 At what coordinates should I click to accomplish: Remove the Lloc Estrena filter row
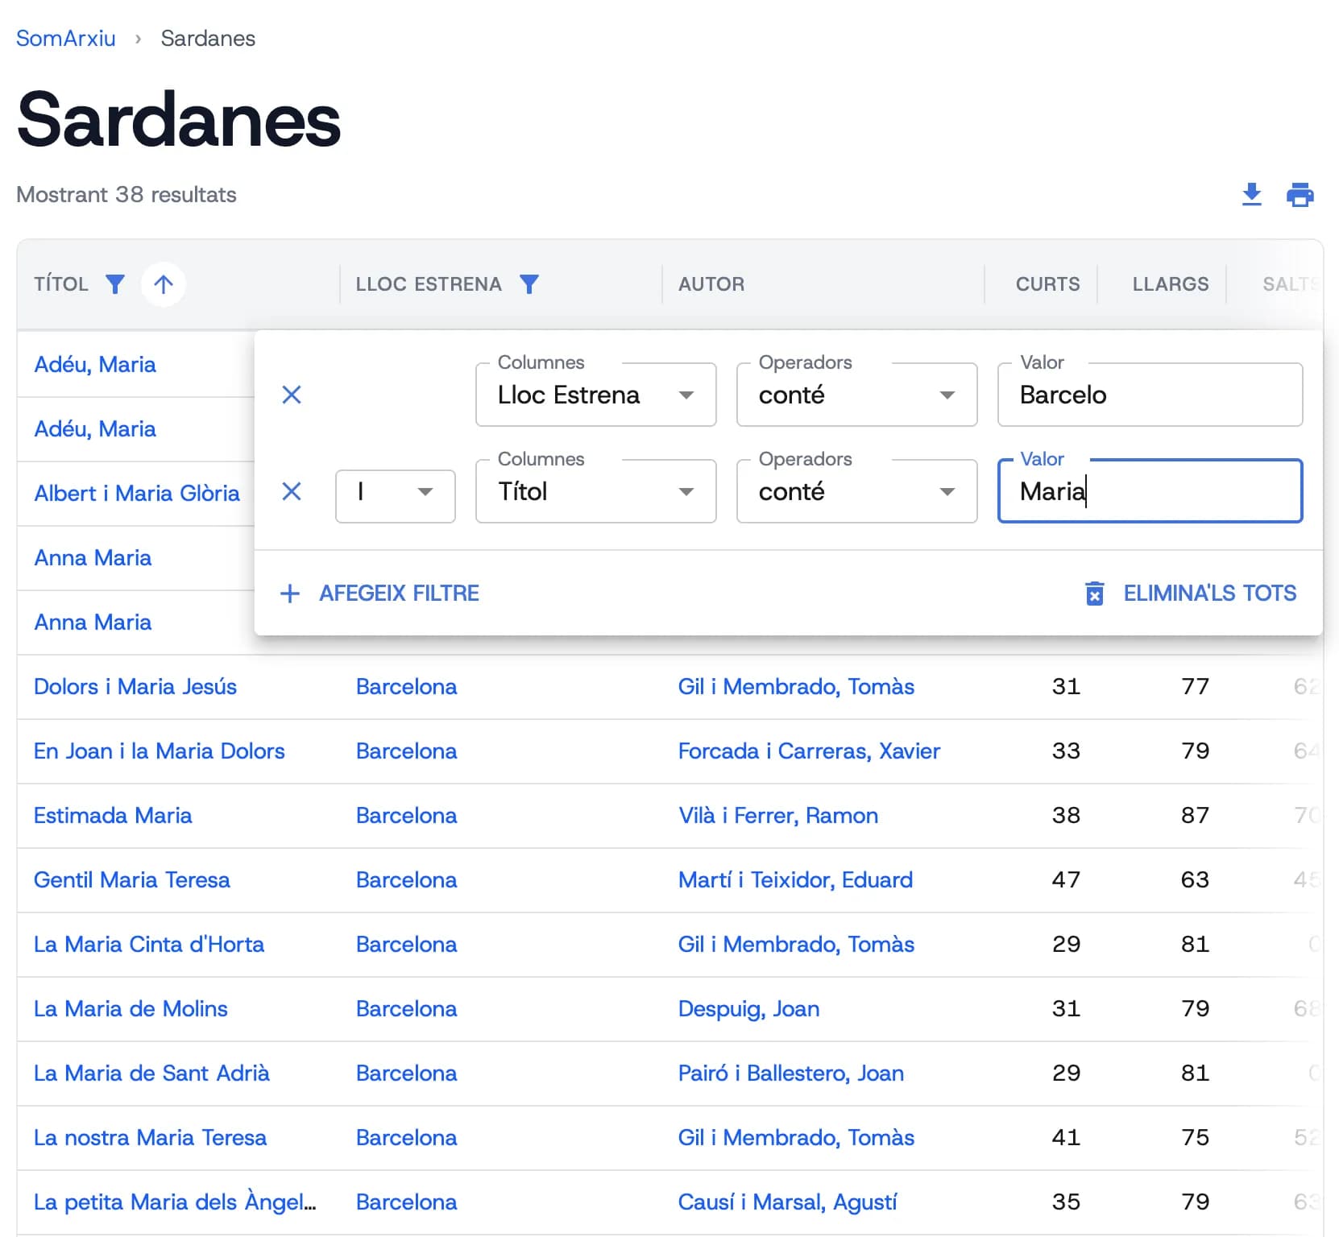[x=292, y=395]
